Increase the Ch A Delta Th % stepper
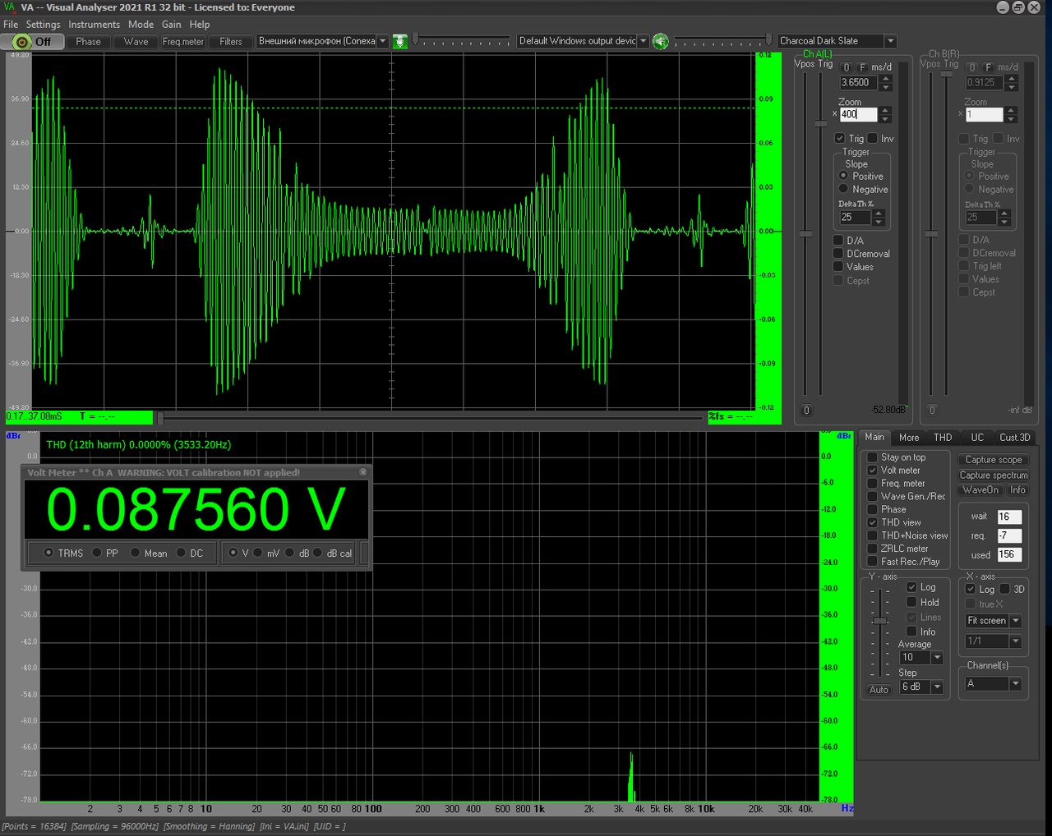The width and height of the screenshot is (1052, 836). point(879,214)
